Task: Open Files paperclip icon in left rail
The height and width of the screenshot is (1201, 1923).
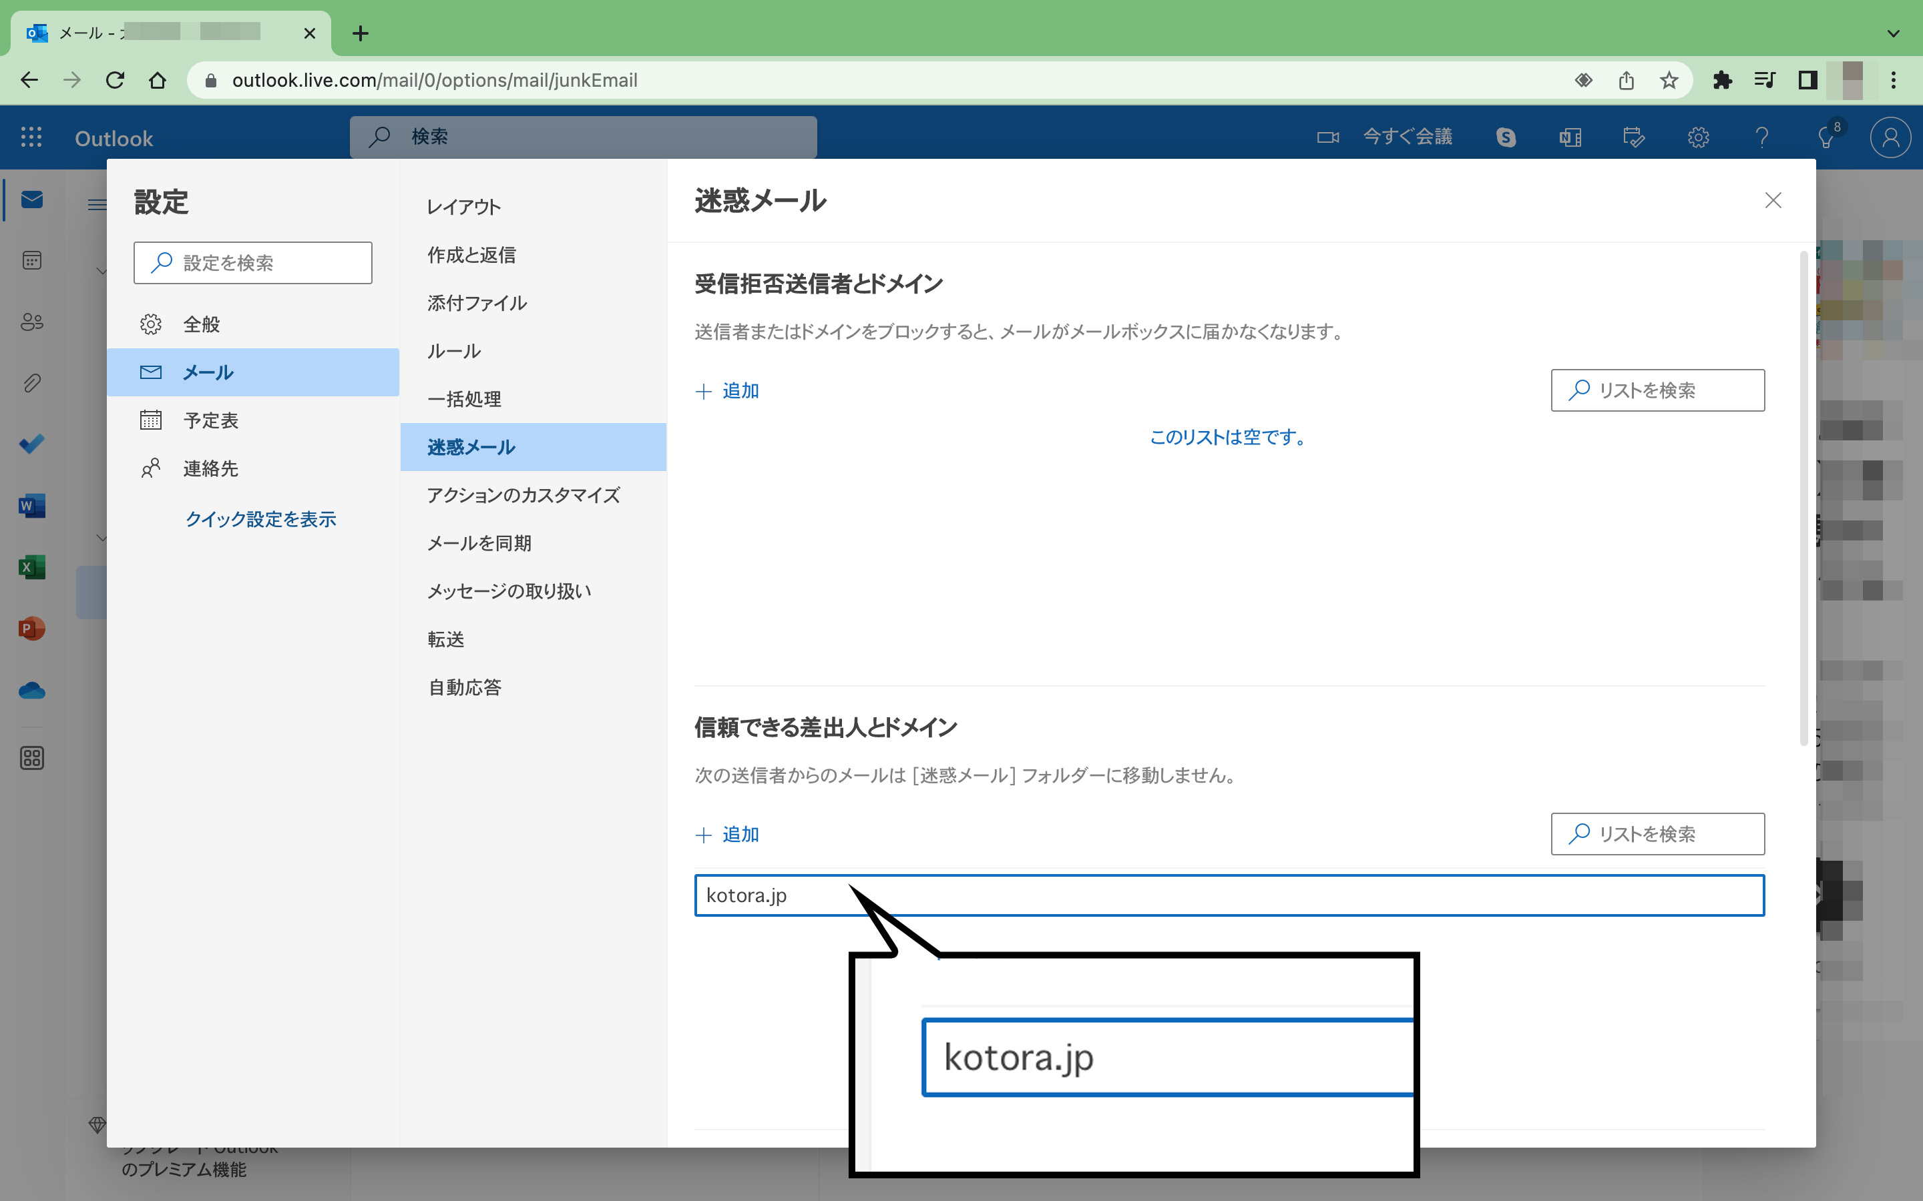Action: [x=32, y=383]
